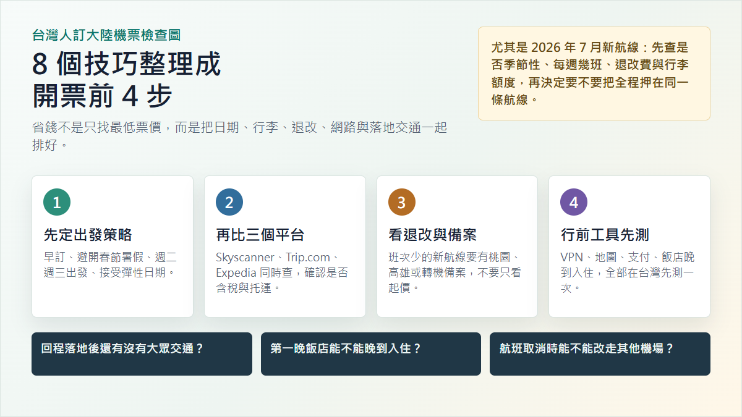Click the dark box 航班取消時能不能改走其他機場？
742x417 pixels.
point(600,354)
